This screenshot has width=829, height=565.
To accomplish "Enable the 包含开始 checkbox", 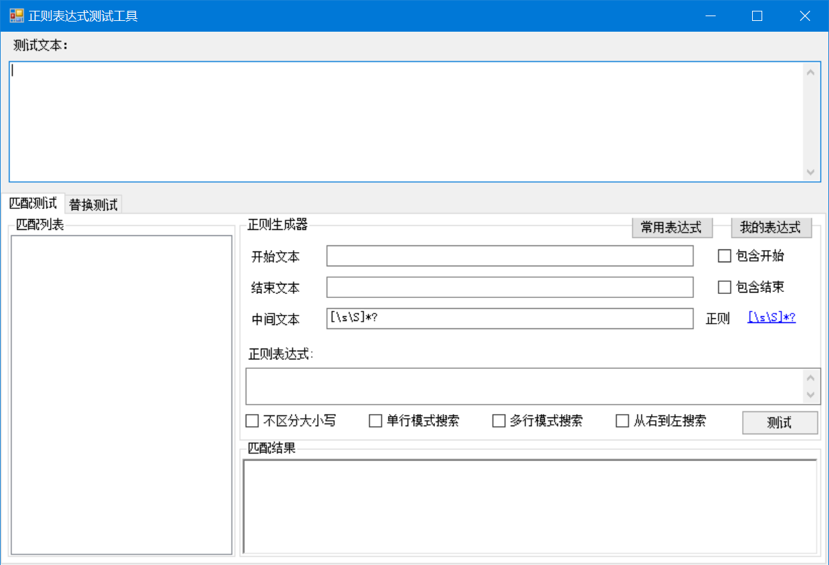I will pyautogui.click(x=724, y=256).
